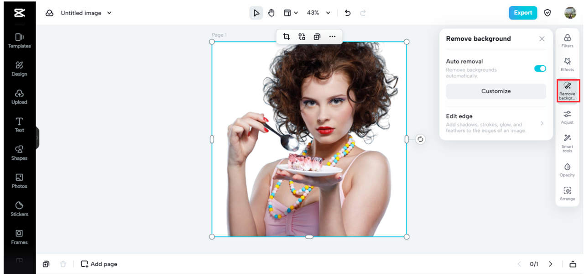Click the page counter 0/1

point(534,264)
